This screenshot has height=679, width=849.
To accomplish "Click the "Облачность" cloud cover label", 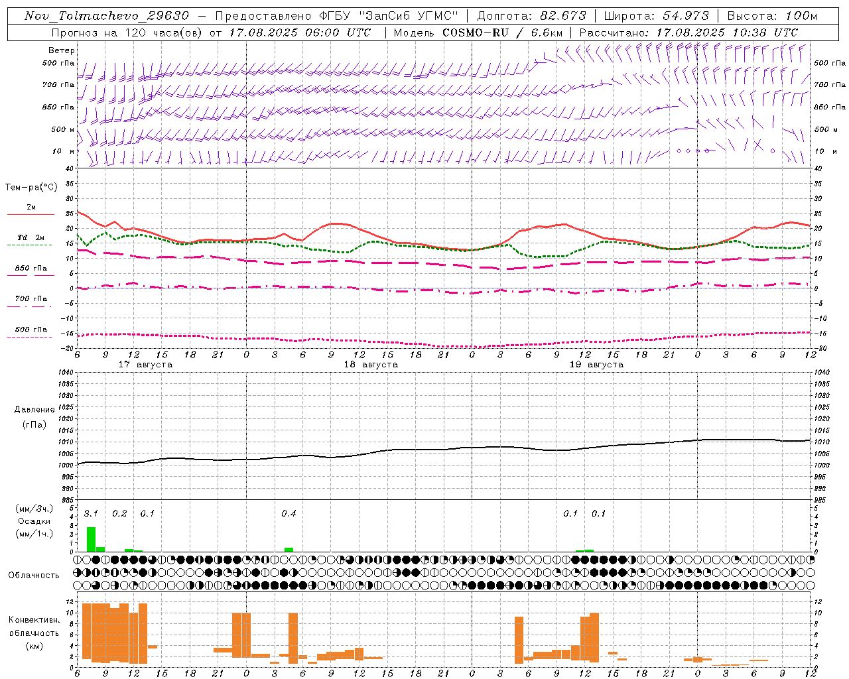I will [x=34, y=575].
